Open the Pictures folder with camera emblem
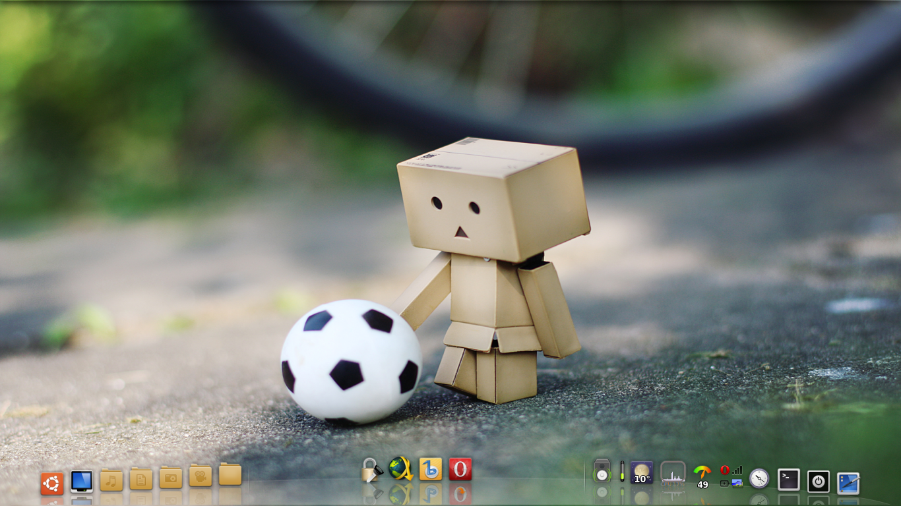This screenshot has width=901, height=506. tap(171, 477)
